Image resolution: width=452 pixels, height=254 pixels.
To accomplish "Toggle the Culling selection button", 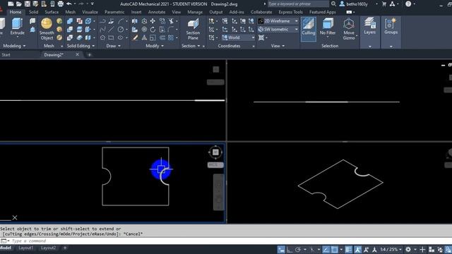I will point(309,29).
